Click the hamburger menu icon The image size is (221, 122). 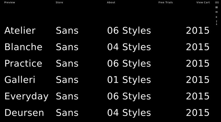pos(216,7)
